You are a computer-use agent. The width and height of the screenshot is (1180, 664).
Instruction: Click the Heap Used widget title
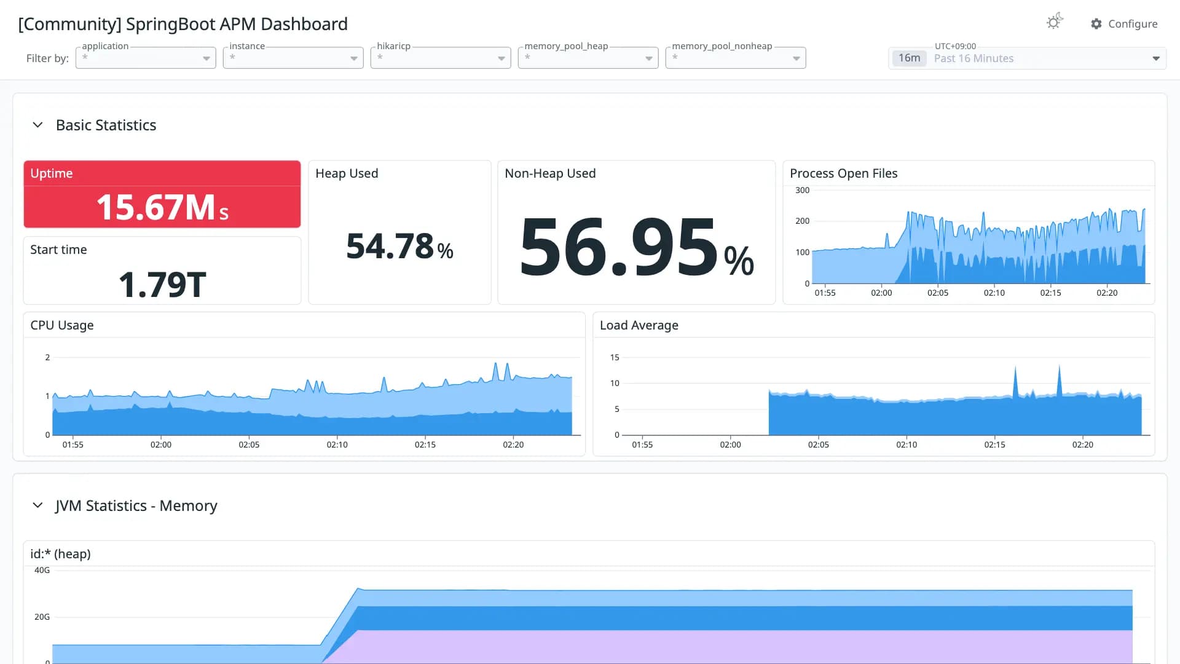347,173
